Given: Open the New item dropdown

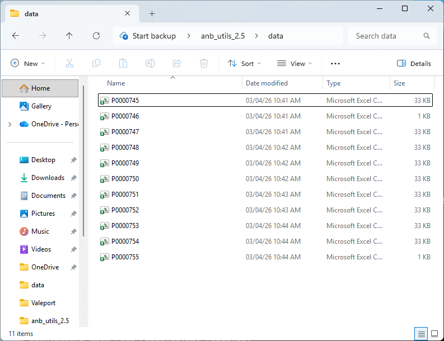Looking at the screenshot, I should [28, 63].
